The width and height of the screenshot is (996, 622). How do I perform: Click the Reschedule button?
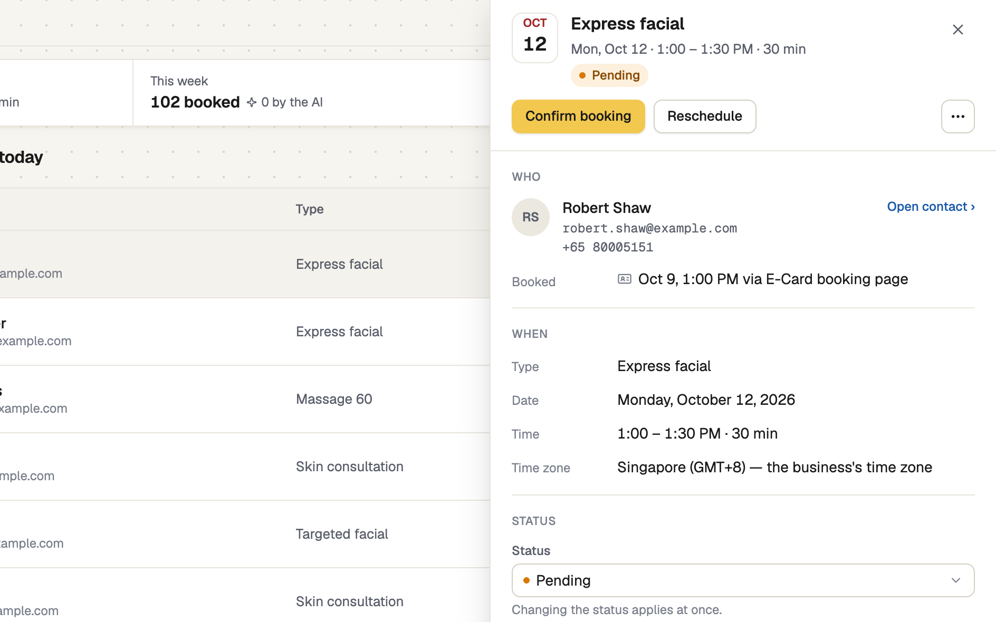705,116
